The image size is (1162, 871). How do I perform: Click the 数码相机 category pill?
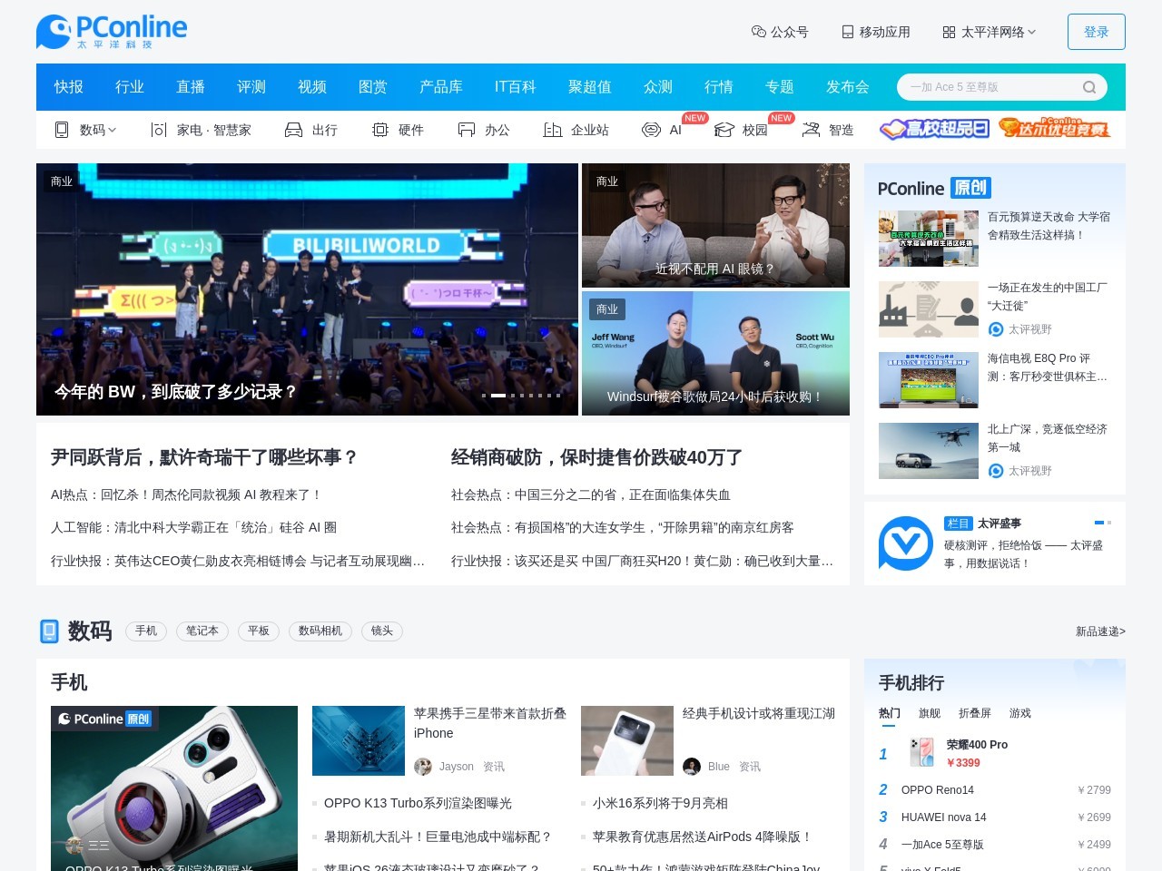pyautogui.click(x=320, y=631)
